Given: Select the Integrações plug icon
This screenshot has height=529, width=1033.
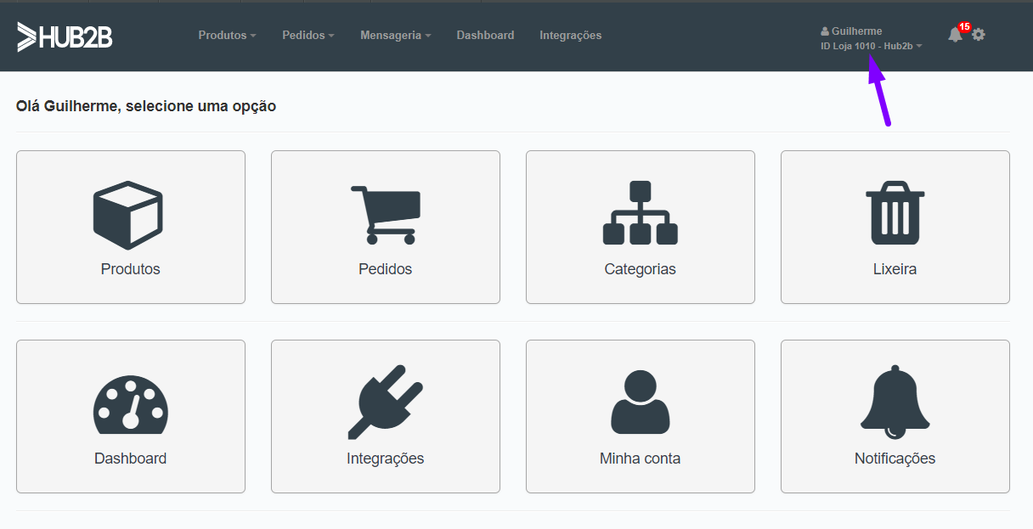Looking at the screenshot, I should coord(386,402).
